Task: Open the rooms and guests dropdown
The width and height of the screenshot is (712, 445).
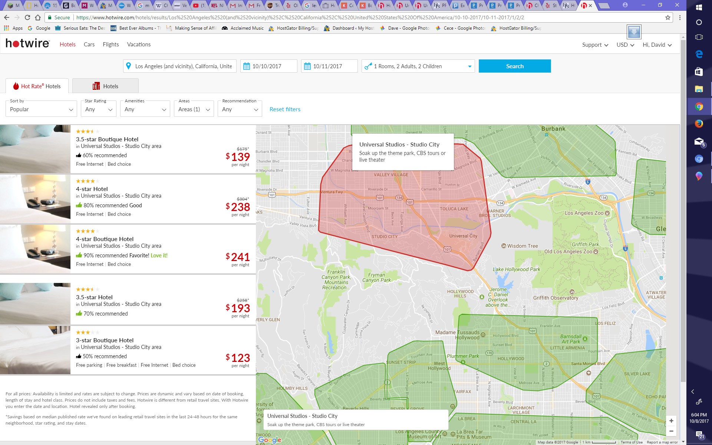Action: [x=418, y=66]
